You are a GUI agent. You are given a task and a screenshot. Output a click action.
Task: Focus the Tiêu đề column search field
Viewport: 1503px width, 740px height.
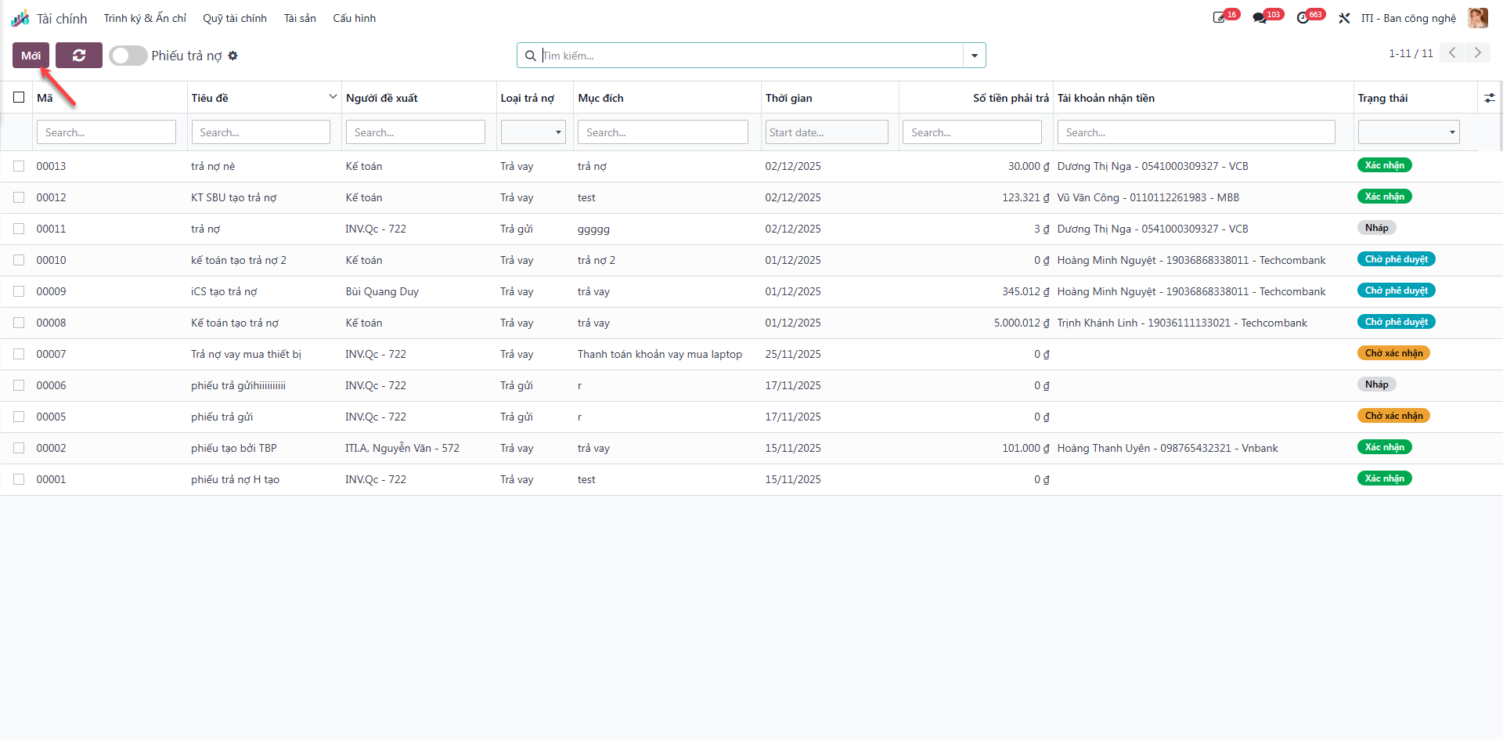[261, 132]
